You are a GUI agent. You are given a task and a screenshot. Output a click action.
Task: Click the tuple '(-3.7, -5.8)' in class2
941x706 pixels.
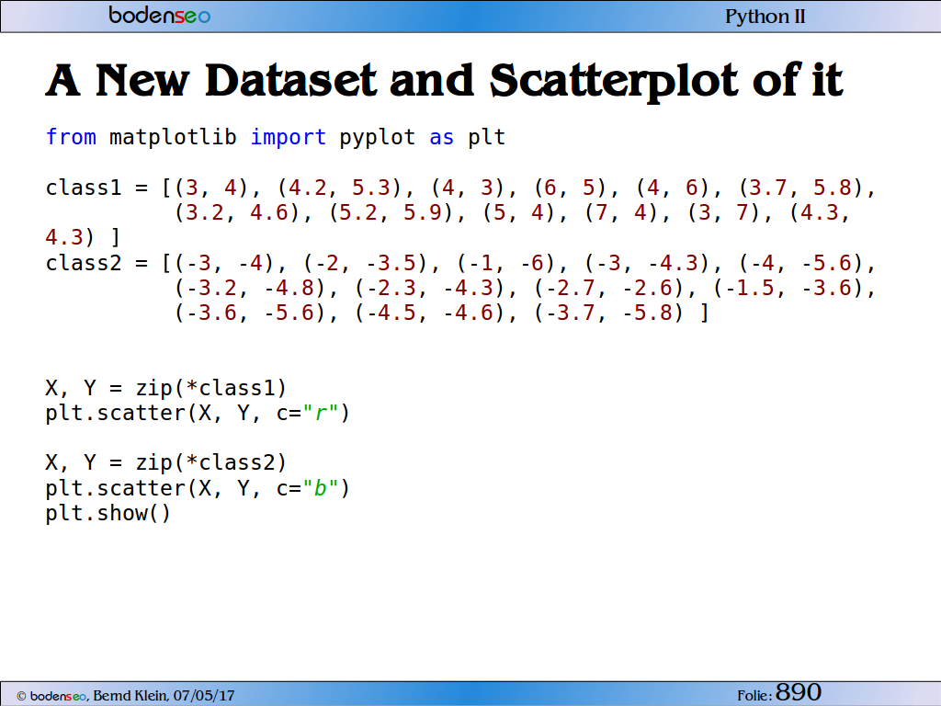pos(609,313)
